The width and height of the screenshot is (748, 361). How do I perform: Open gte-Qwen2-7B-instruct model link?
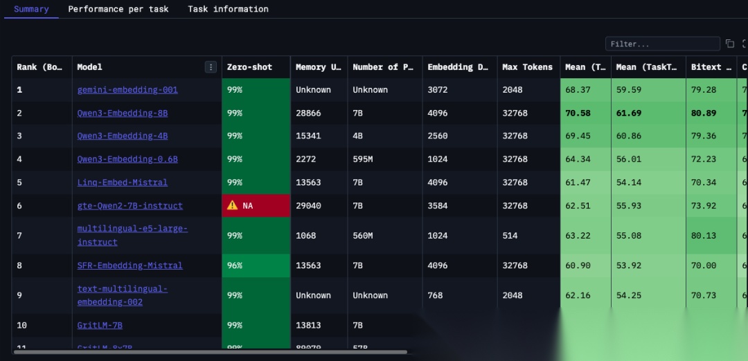[x=130, y=205]
